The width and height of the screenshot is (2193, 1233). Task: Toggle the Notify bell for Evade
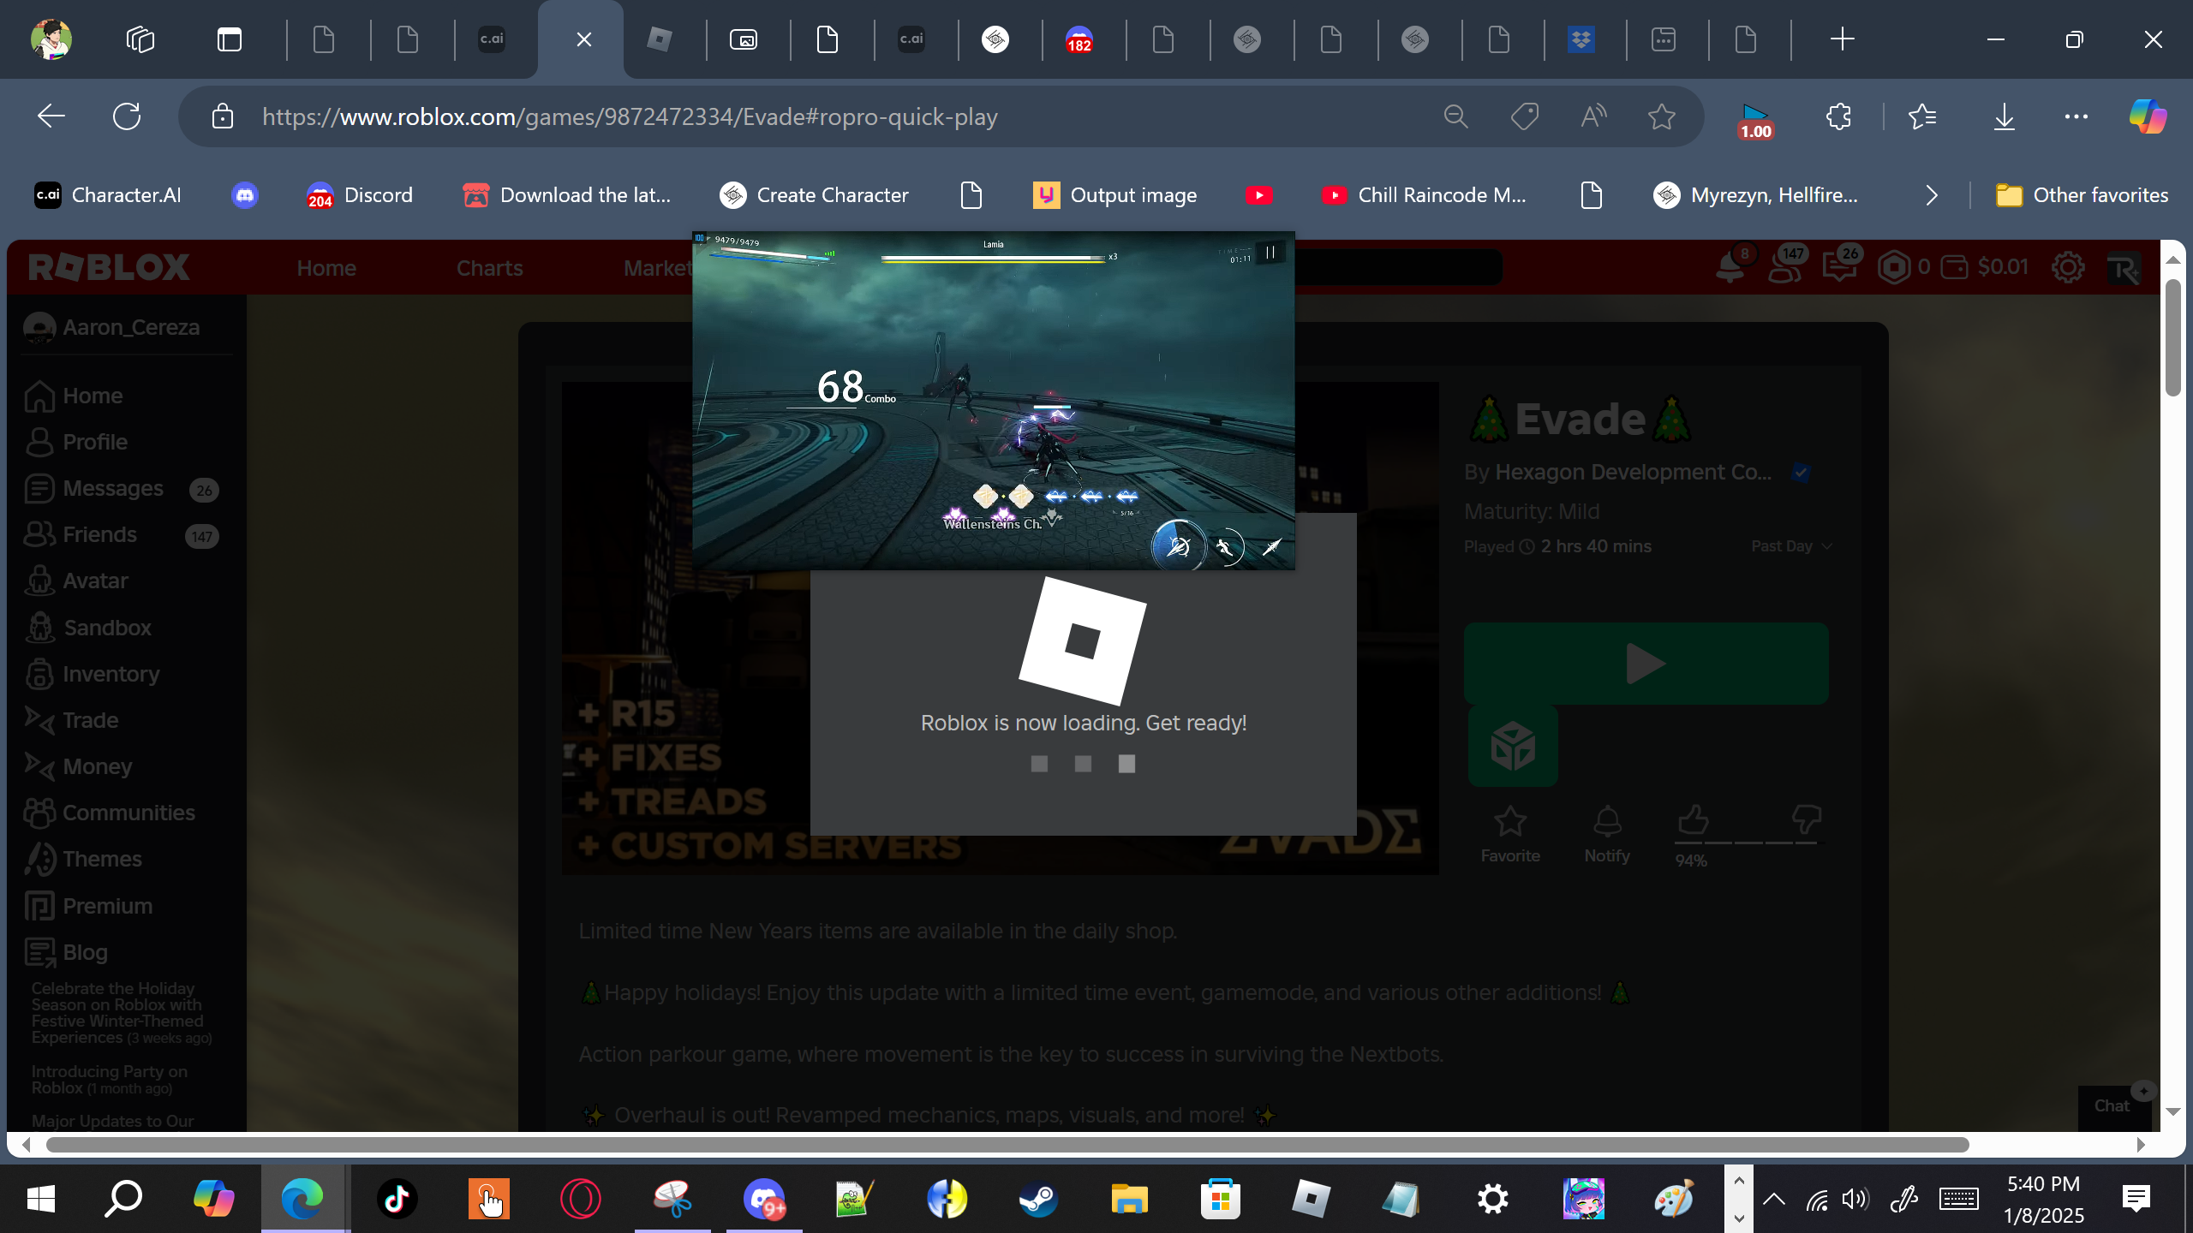click(1606, 822)
